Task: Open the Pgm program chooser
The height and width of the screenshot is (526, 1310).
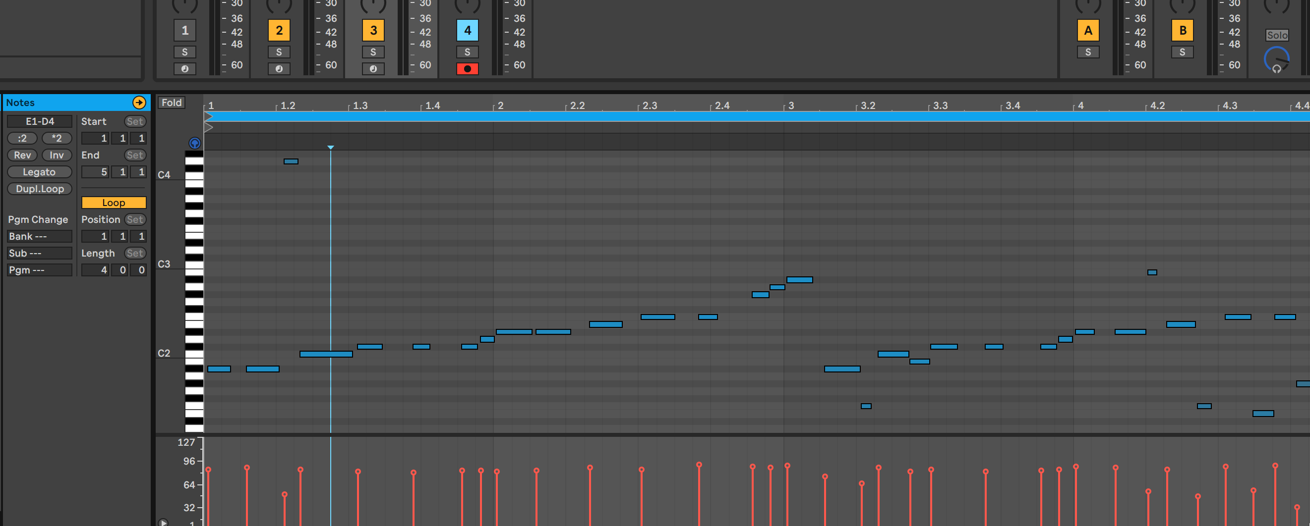Action: pyautogui.click(x=39, y=270)
